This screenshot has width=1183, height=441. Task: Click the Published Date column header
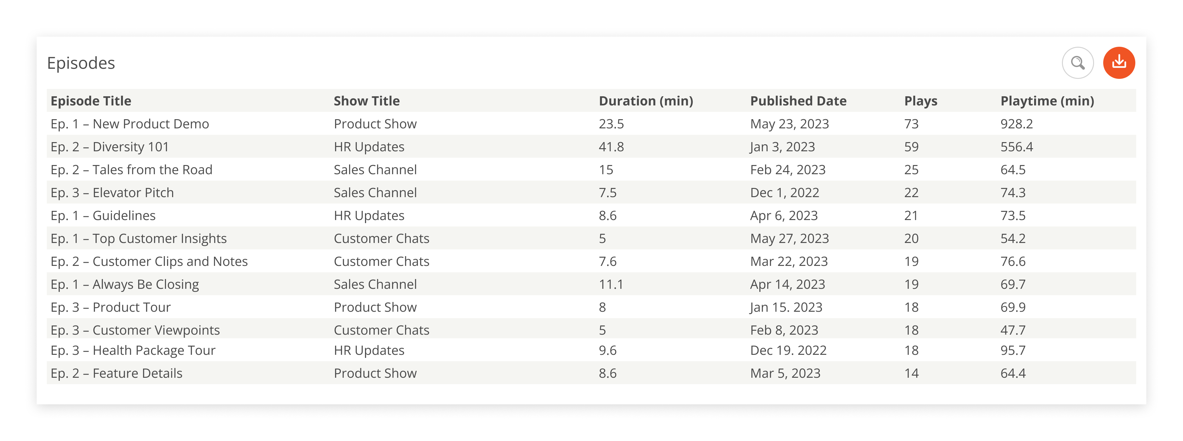(x=798, y=101)
